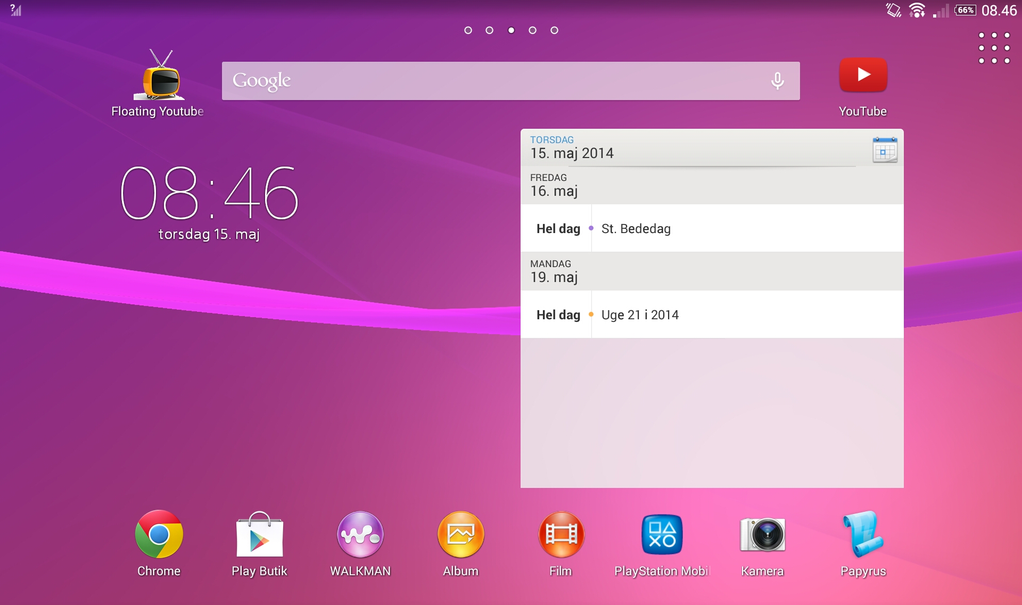Go to the first home screen page dot
Image resolution: width=1022 pixels, height=605 pixels.
[x=468, y=30]
